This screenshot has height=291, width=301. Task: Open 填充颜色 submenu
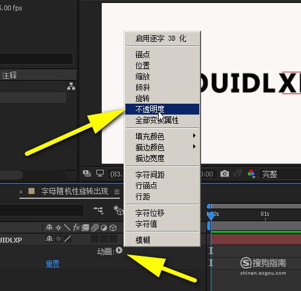point(162,136)
